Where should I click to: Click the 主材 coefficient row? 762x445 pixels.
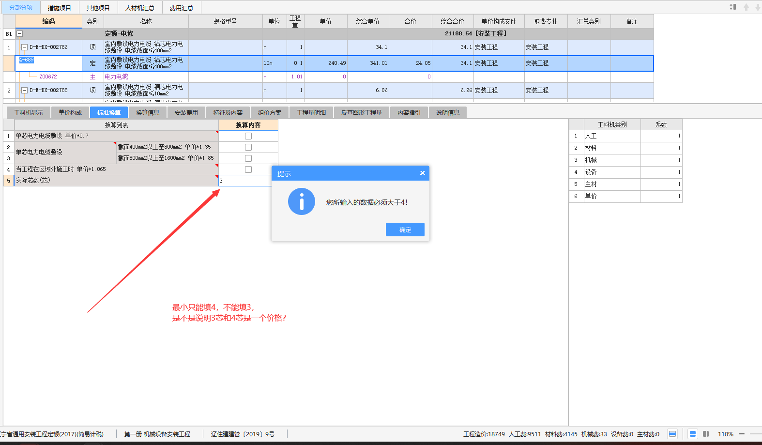pyautogui.click(x=625, y=184)
